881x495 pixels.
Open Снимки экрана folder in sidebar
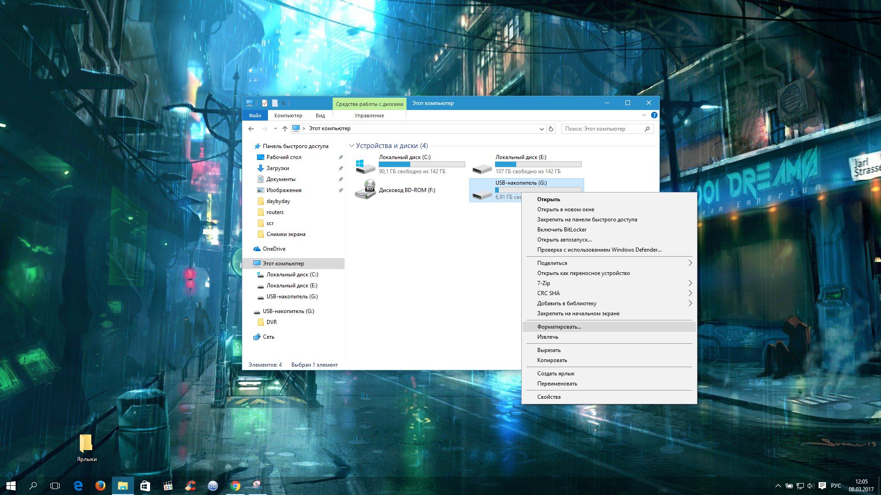pyautogui.click(x=286, y=234)
